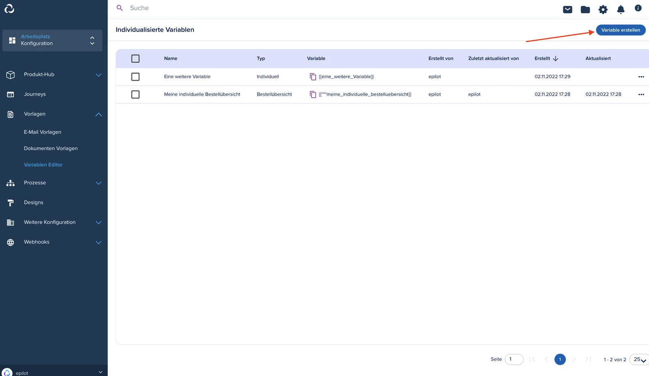
Task: Sort the table by the Name column
Action: 171,58
